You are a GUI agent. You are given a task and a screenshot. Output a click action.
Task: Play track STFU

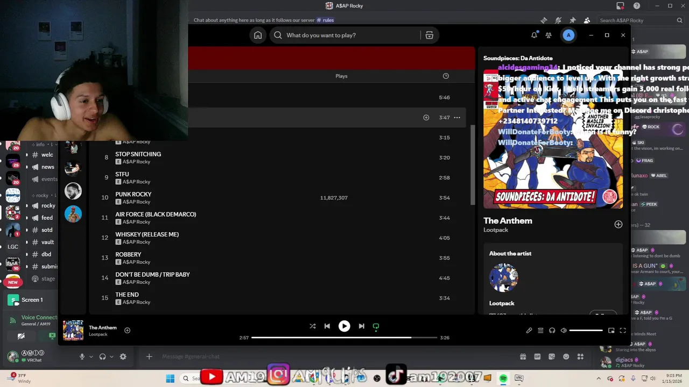click(122, 174)
